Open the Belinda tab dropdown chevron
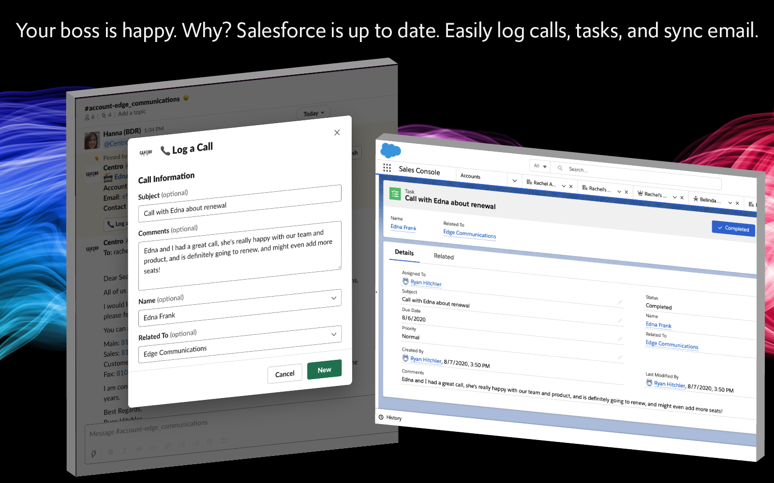Viewport: 774px width, 483px height. 730,203
